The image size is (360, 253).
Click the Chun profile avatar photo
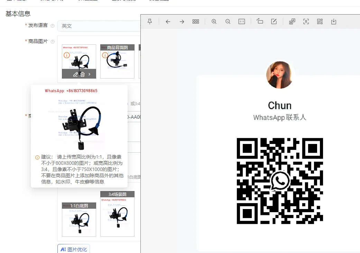coord(279,75)
